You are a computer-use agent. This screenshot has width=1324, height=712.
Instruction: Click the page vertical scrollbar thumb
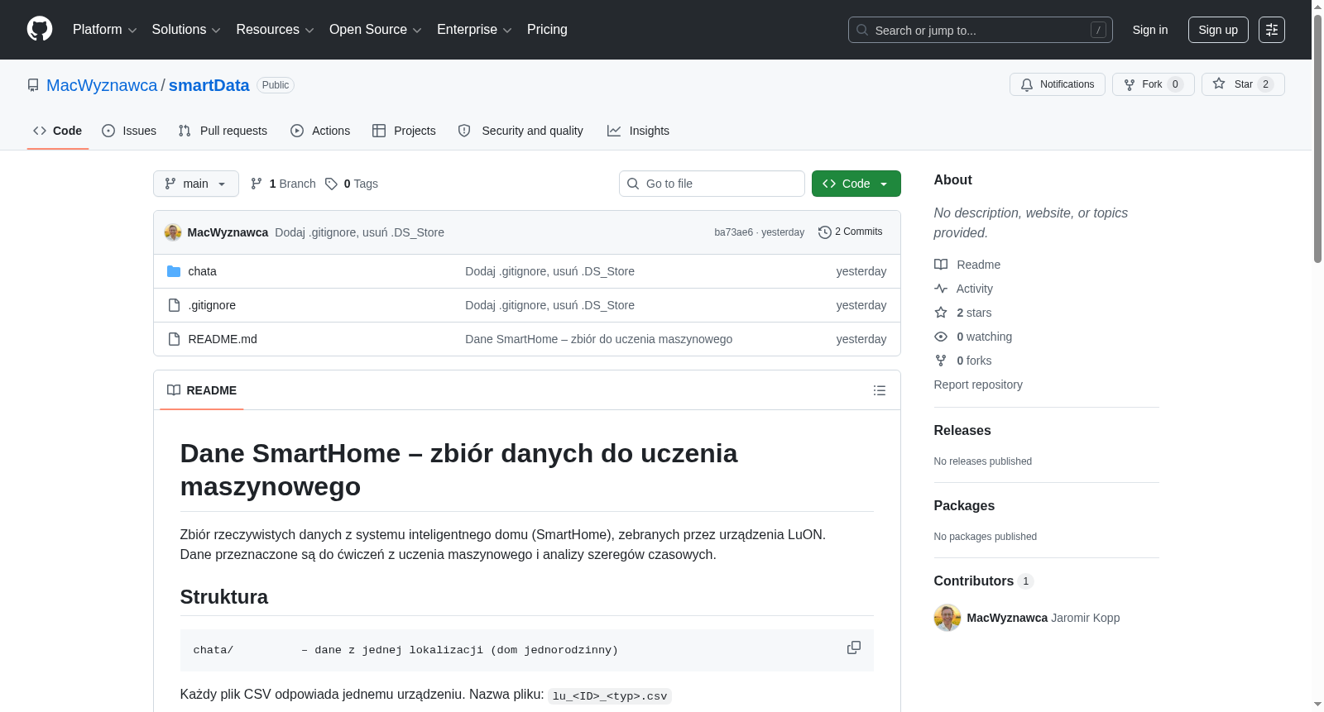(x=1317, y=139)
